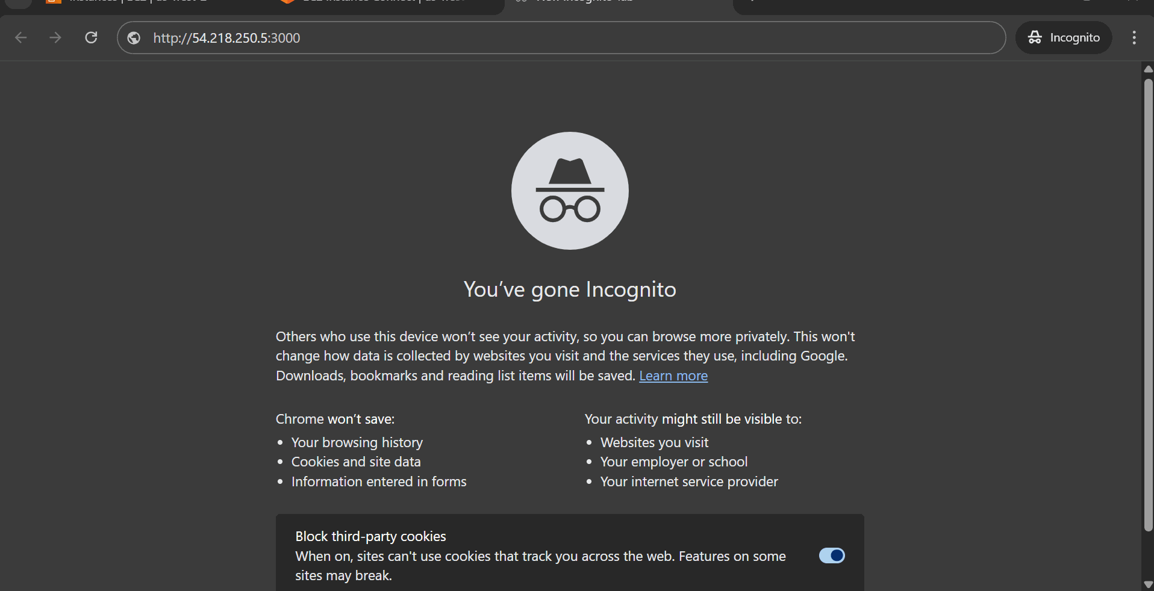Toggle Block third-party cookies switch
The width and height of the screenshot is (1154, 591).
[x=832, y=555]
